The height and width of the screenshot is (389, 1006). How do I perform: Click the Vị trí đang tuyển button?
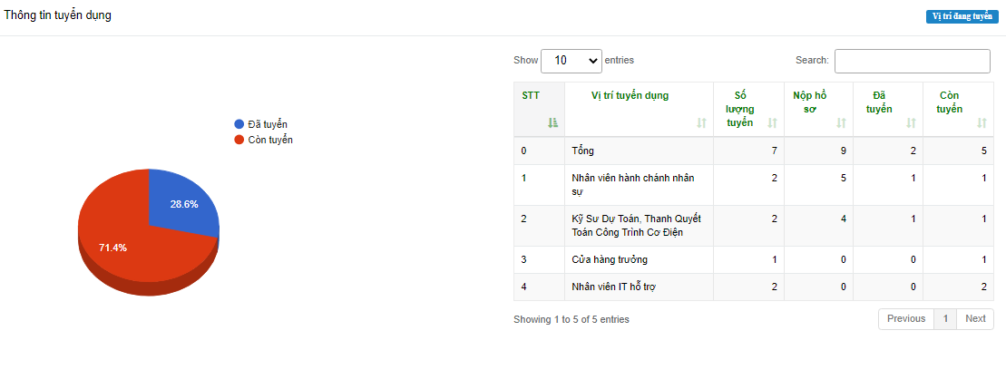pyautogui.click(x=959, y=16)
